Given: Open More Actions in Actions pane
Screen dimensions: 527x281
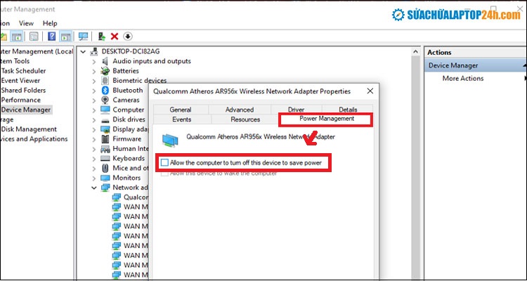Looking at the screenshot, I should [x=462, y=78].
